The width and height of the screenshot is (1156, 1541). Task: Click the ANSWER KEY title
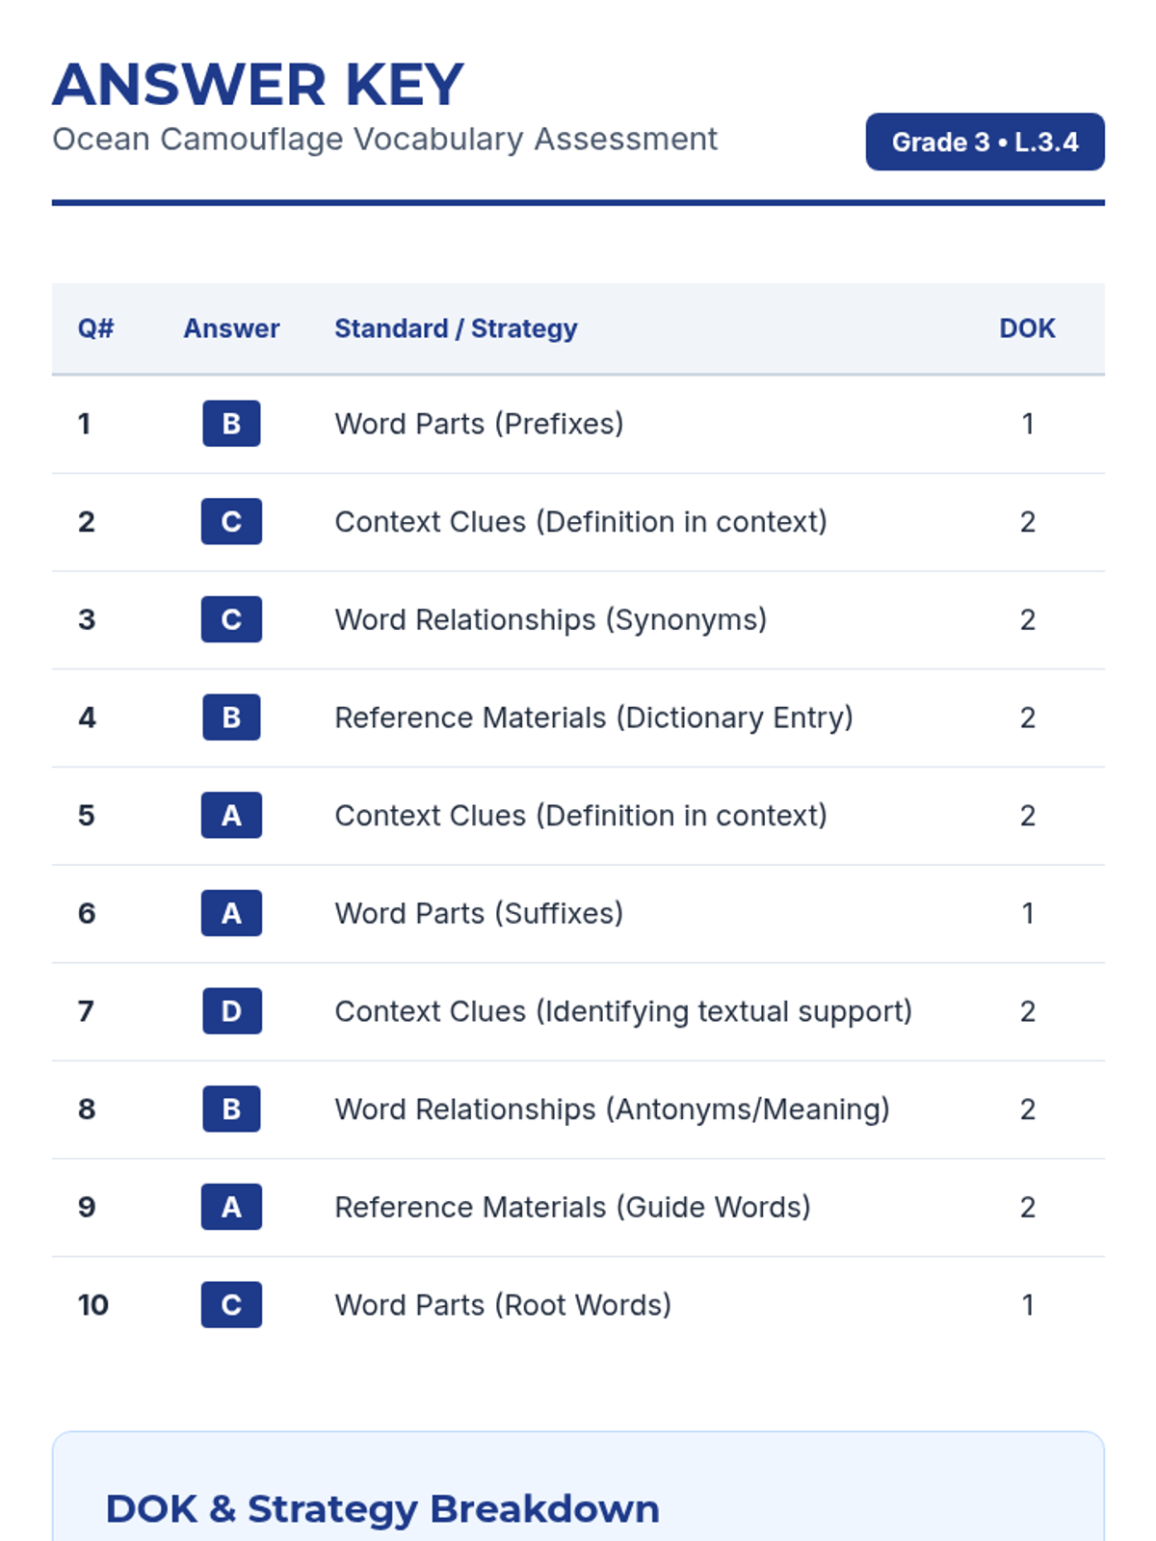pos(258,85)
